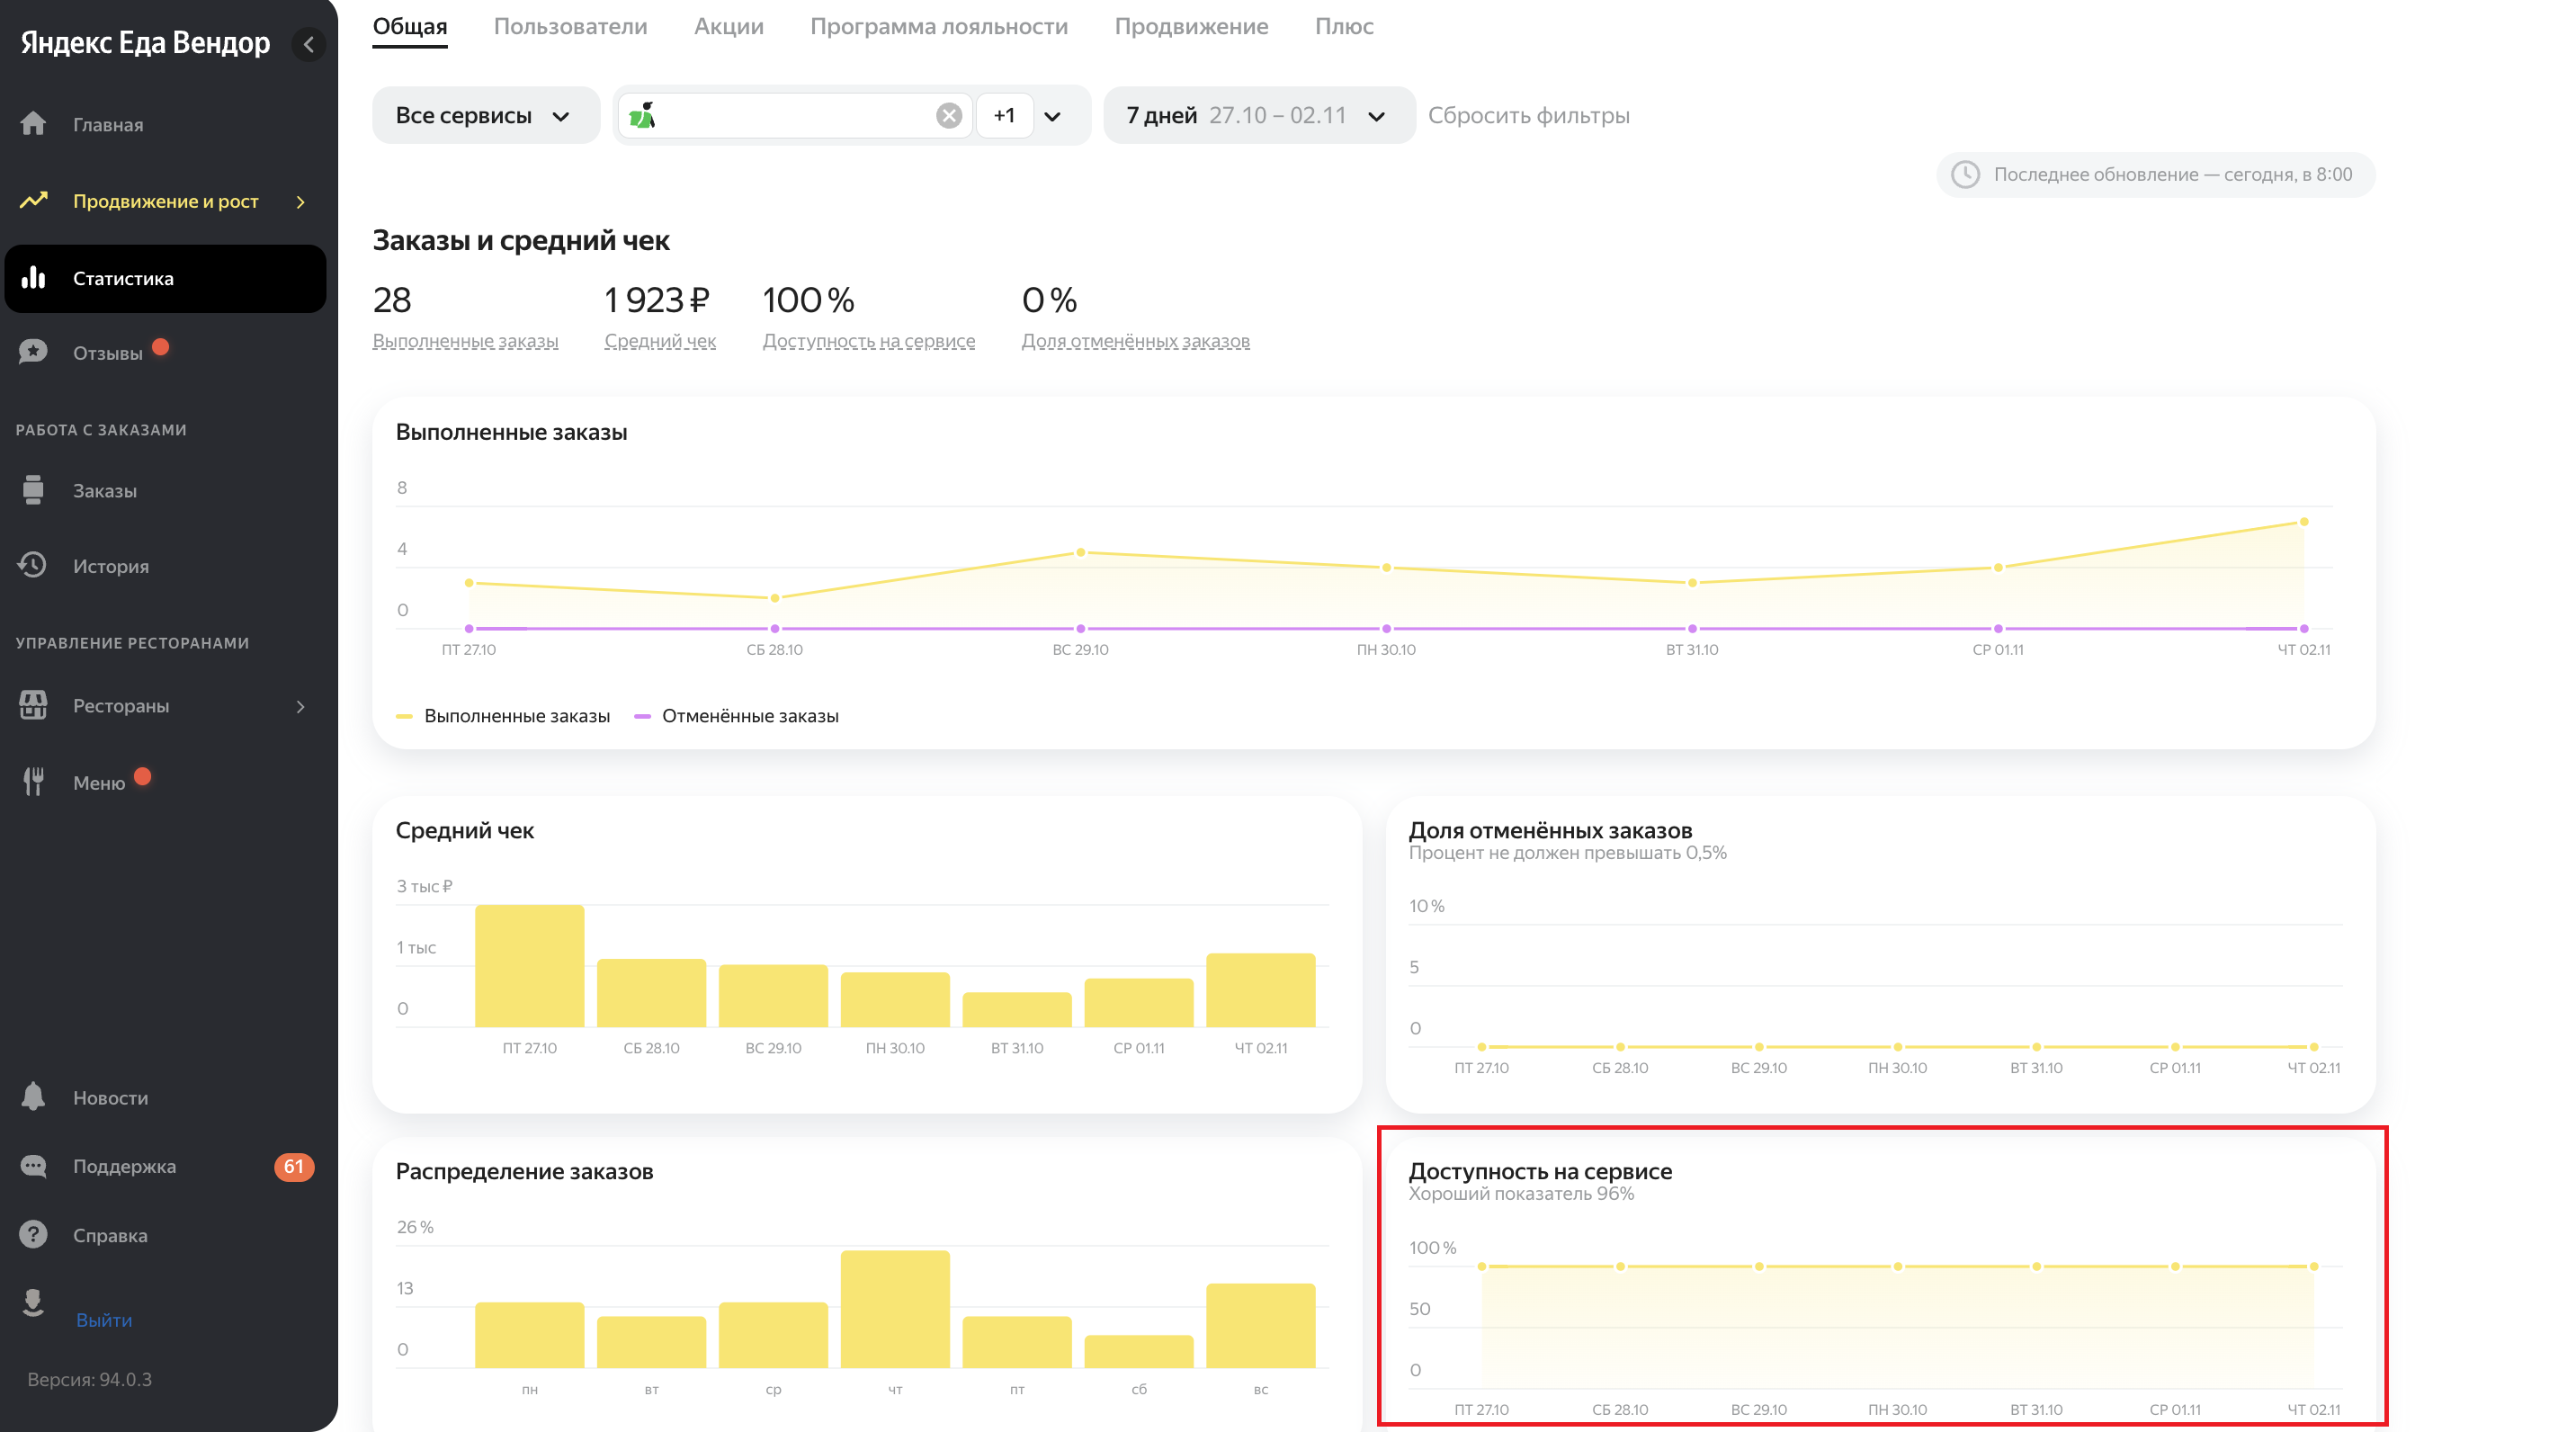Screen dimensions: 2576x1432
Task: Click the Справка question mark icon
Action: [33, 1235]
